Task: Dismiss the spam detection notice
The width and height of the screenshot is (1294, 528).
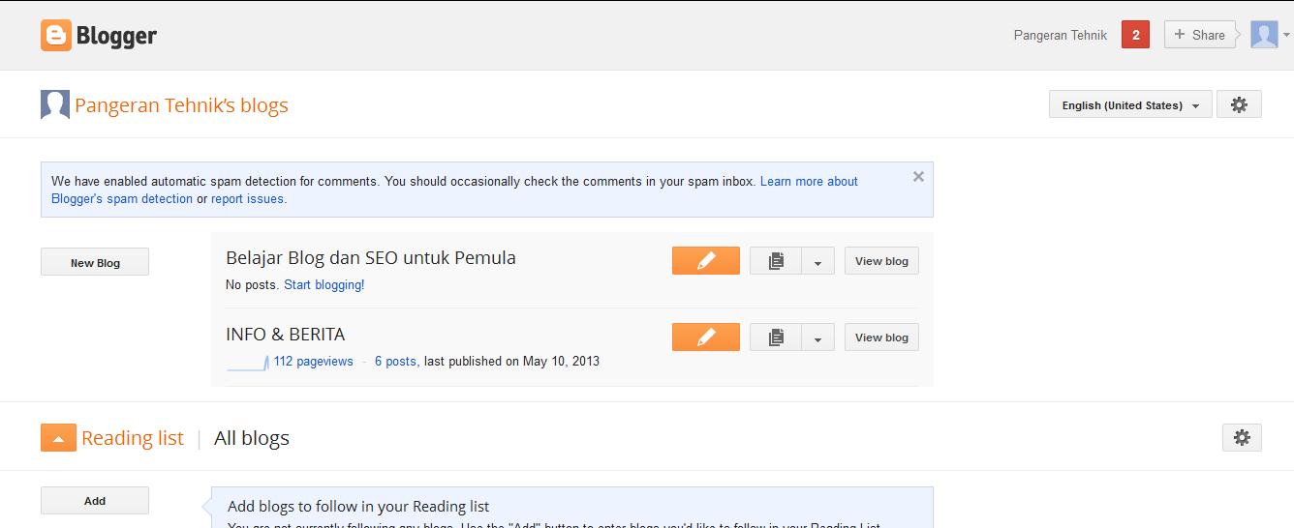Action: 918,177
